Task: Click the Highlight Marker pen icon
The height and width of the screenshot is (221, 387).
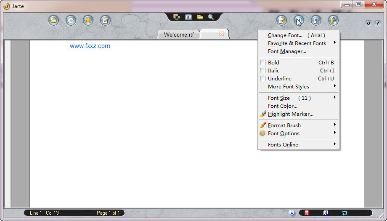Action: coord(262,114)
